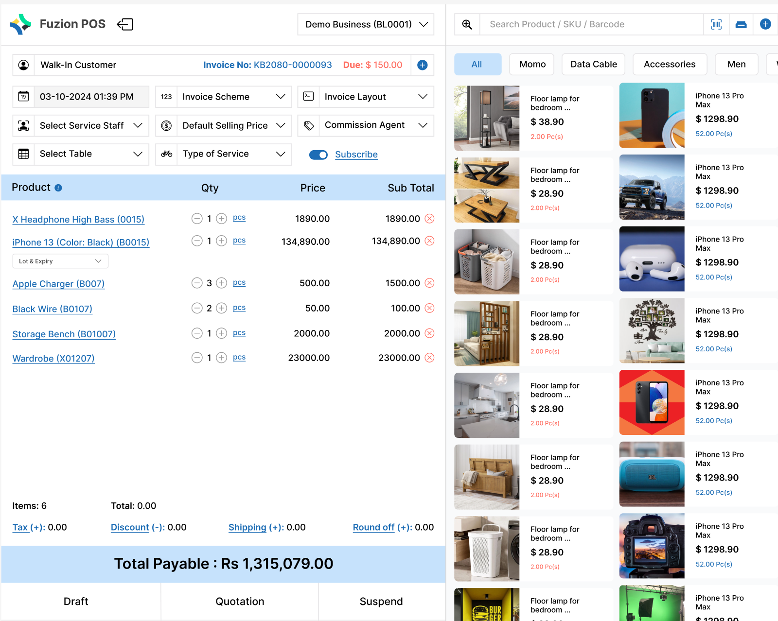
Task: Remove X Headphone High Bass row
Action: 430,219
